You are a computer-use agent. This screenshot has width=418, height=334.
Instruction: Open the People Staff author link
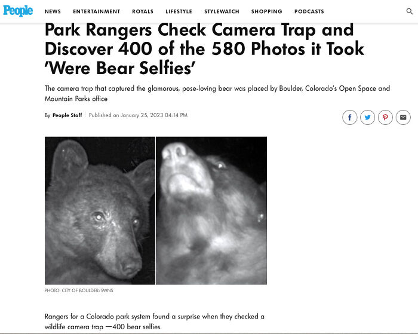pos(67,115)
